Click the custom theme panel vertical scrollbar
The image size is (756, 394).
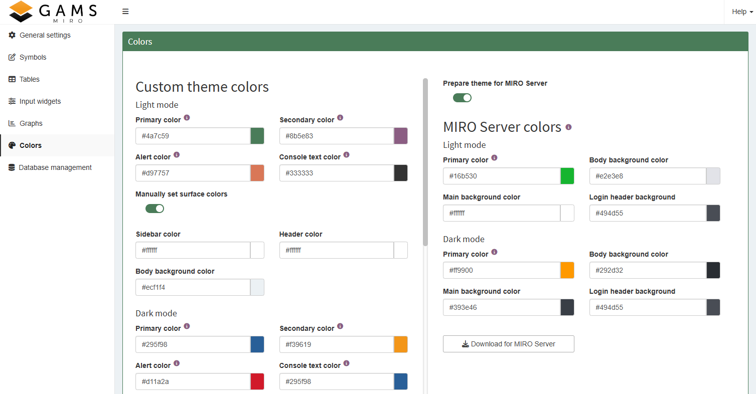click(x=425, y=162)
